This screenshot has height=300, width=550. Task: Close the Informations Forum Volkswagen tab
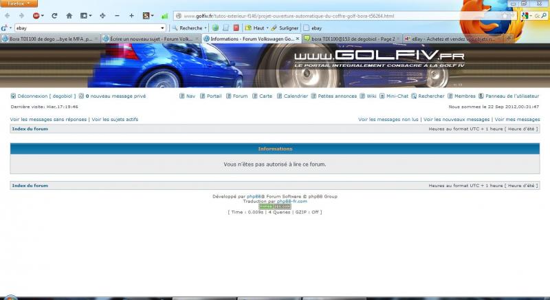(298, 39)
